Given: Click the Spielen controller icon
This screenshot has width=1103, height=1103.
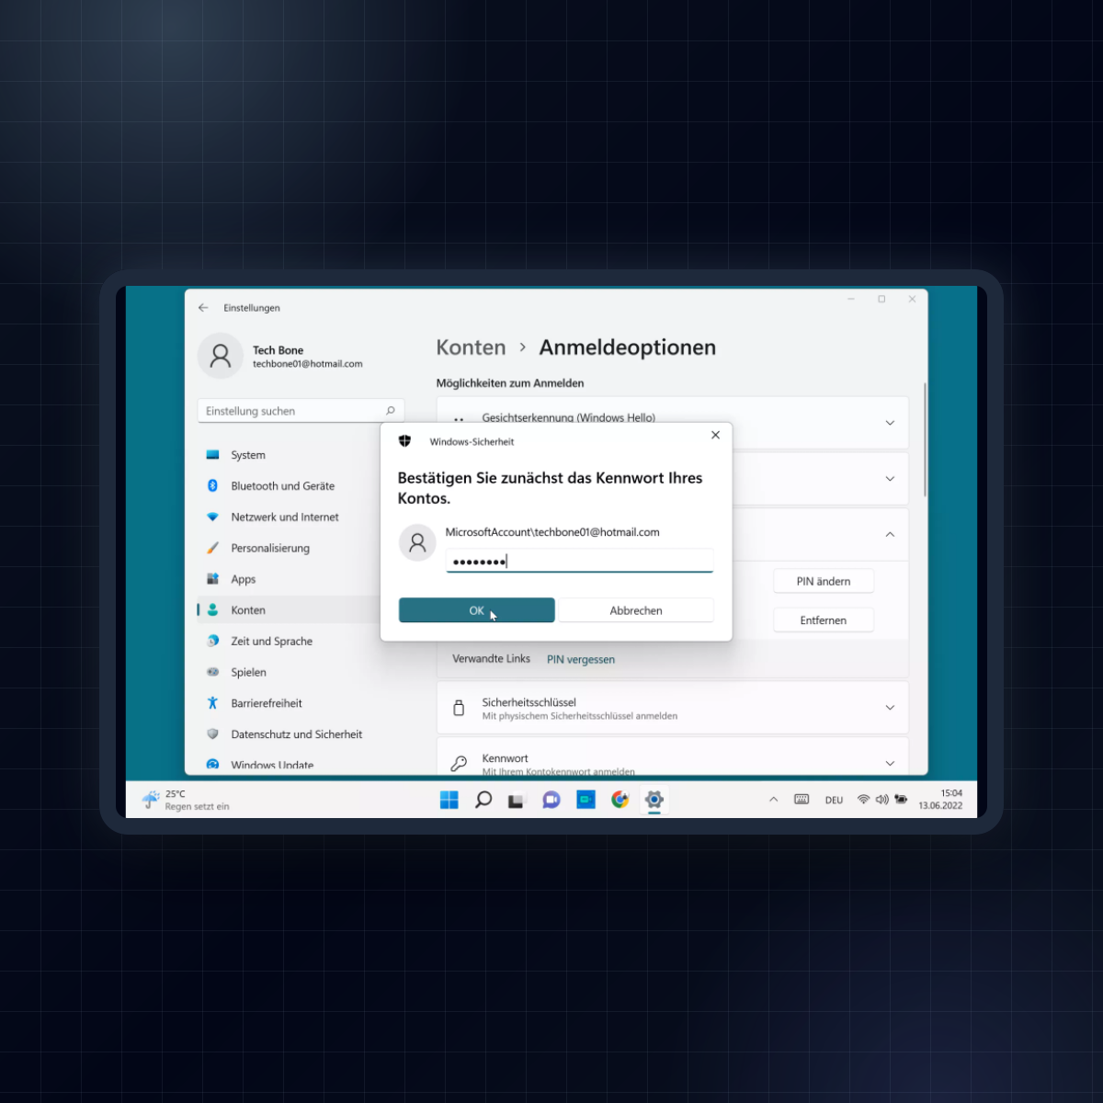Looking at the screenshot, I should pos(212,672).
